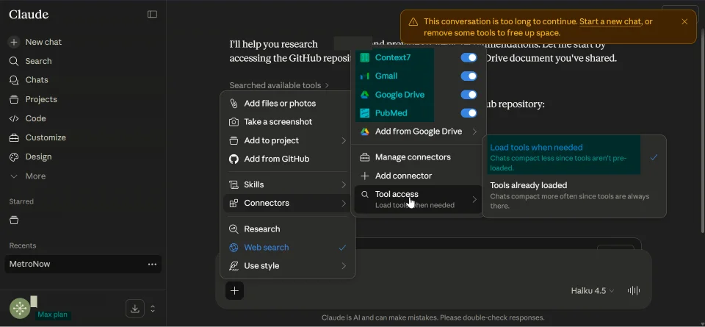Click the New chat plus icon

(x=14, y=42)
